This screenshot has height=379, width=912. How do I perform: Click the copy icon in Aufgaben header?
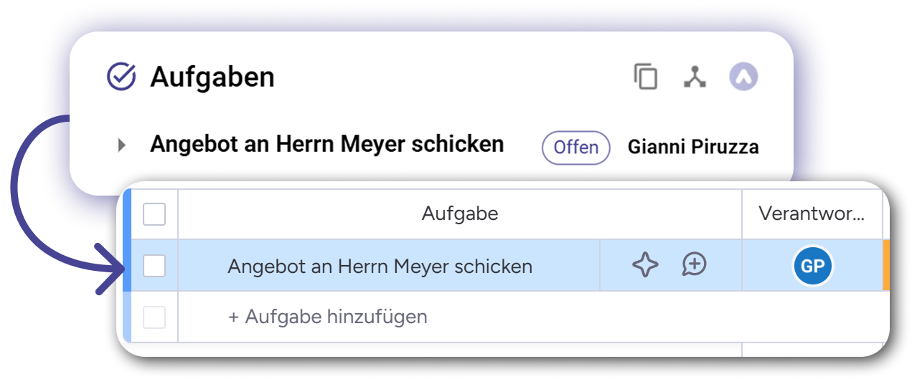click(x=646, y=77)
